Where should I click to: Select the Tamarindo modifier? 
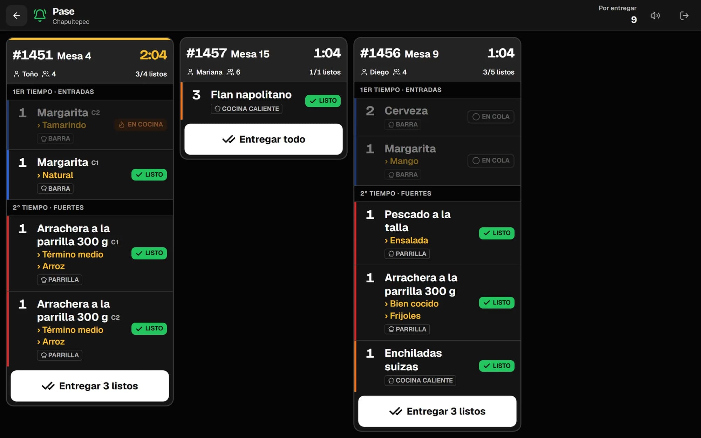coord(62,125)
